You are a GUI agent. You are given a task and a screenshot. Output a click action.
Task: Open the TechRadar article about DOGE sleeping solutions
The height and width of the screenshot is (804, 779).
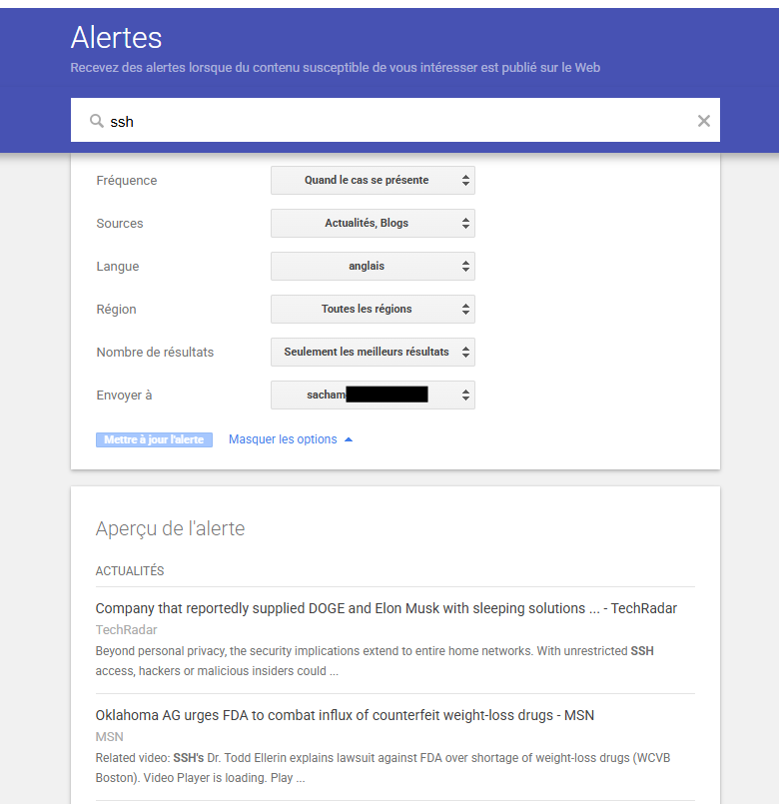coord(386,608)
